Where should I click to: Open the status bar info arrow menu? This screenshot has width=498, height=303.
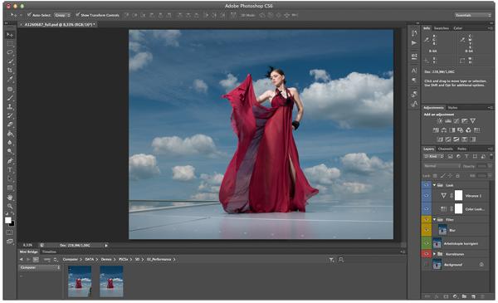(106, 245)
